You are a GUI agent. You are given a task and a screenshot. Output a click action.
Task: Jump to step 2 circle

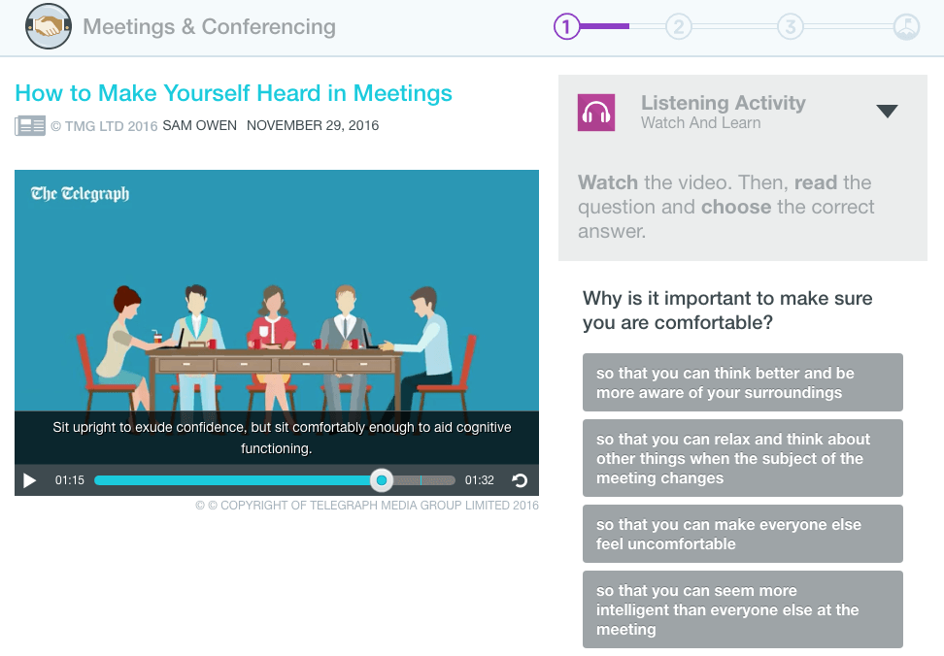click(678, 27)
